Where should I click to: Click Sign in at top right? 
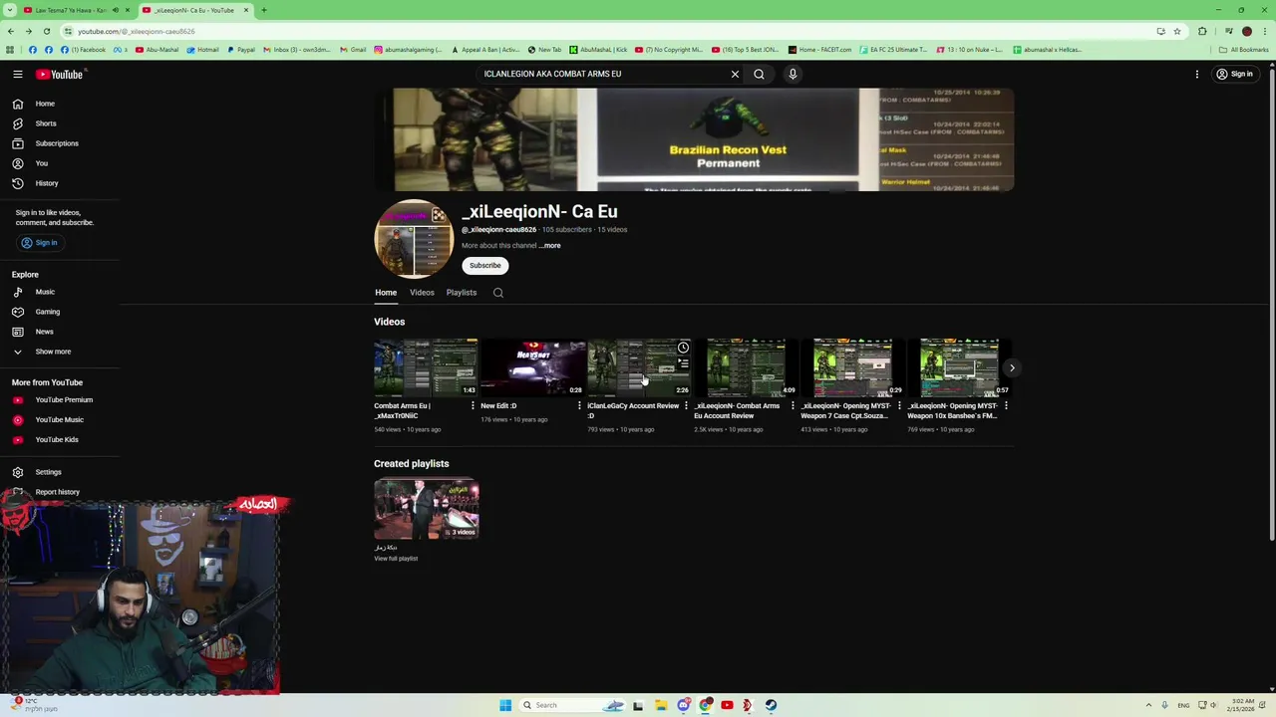click(x=1234, y=74)
